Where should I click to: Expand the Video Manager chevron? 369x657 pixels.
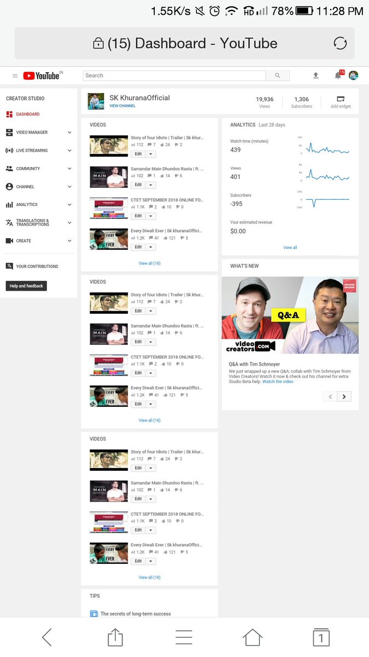point(69,132)
